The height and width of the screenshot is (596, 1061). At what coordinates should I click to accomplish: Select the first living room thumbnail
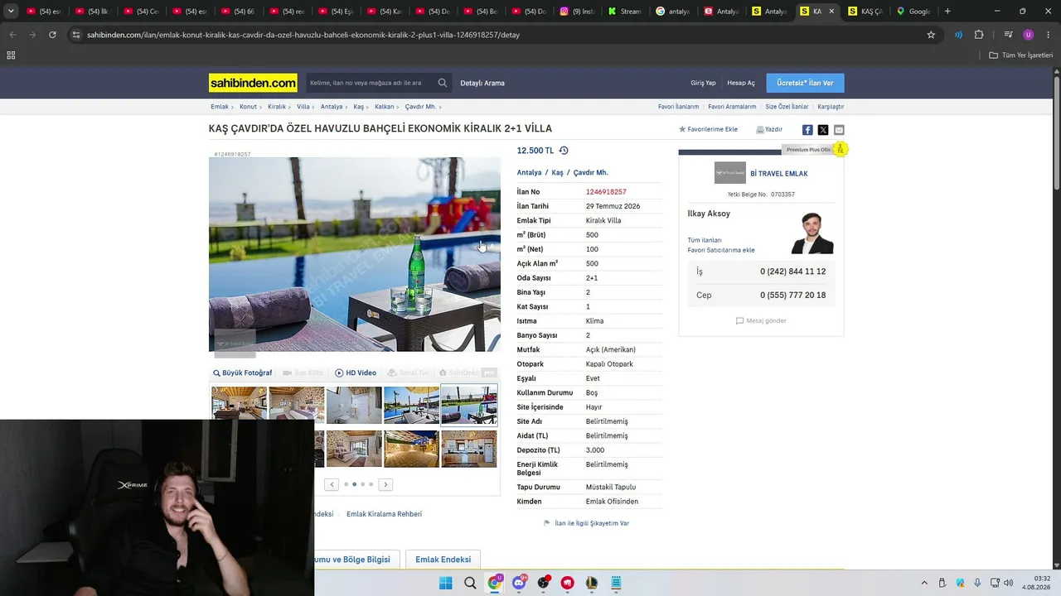[240, 405]
